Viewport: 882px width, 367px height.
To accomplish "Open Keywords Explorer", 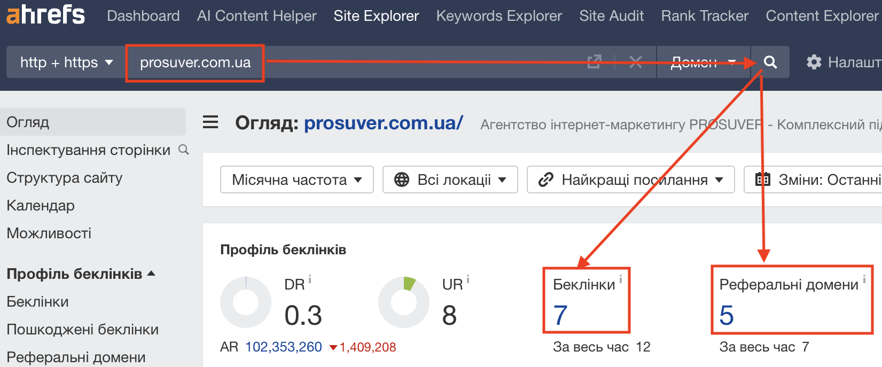I will pyautogui.click(x=499, y=16).
